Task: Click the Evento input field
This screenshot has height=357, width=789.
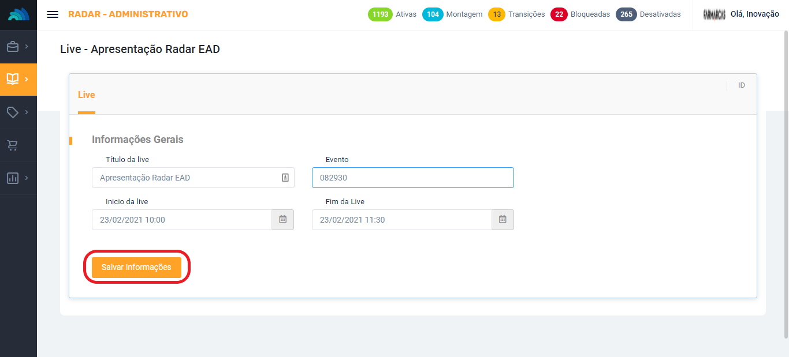Action: click(412, 178)
